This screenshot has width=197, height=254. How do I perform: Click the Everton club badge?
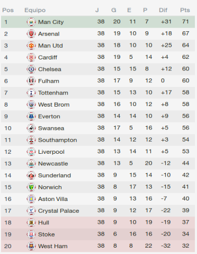[31, 116]
